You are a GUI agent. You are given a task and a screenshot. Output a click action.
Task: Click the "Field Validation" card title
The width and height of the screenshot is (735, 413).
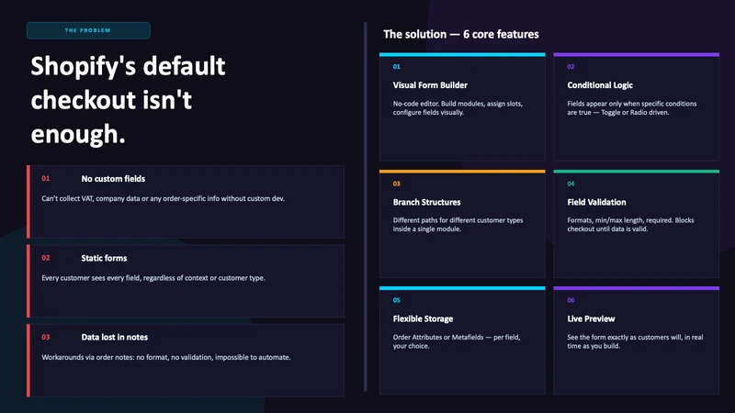click(596, 202)
